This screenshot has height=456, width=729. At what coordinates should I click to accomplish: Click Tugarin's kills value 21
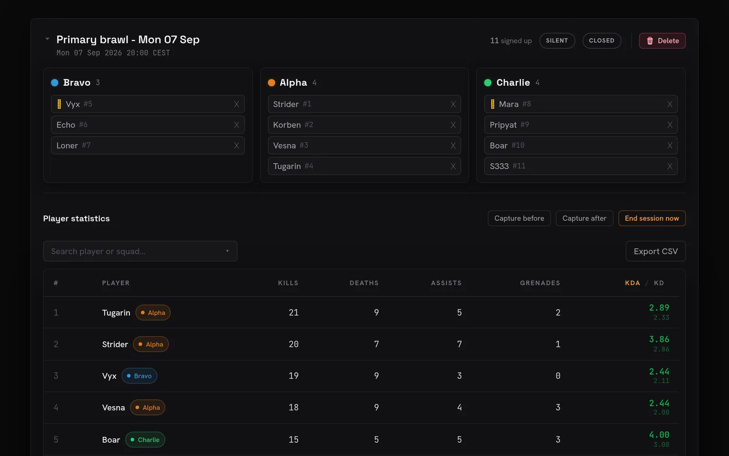click(x=294, y=312)
